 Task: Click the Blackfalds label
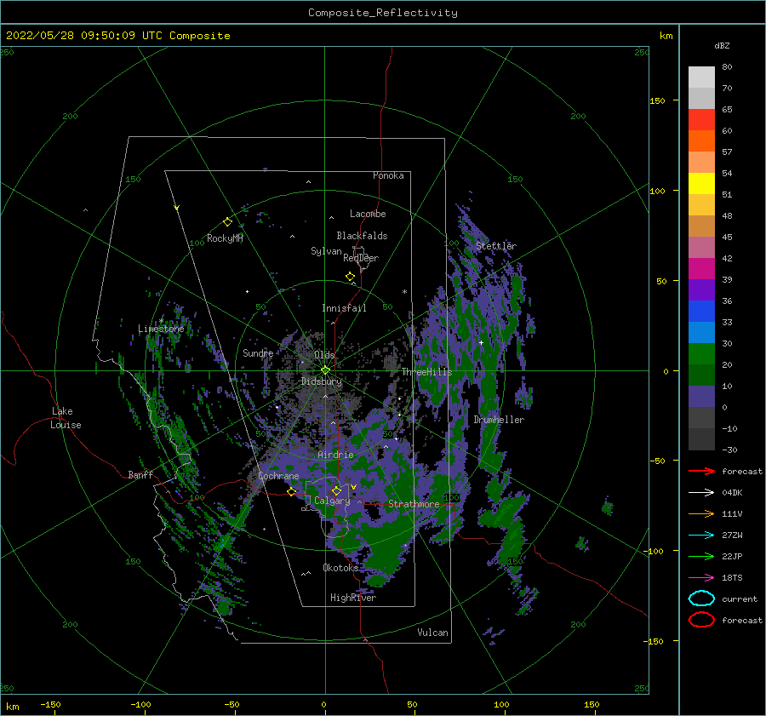pos(362,236)
